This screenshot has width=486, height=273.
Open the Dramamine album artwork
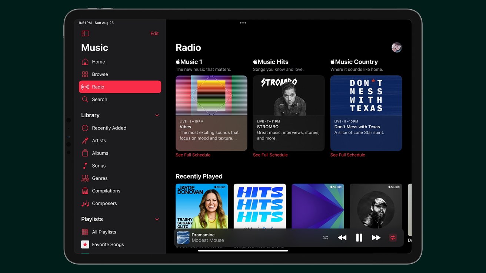(183, 238)
